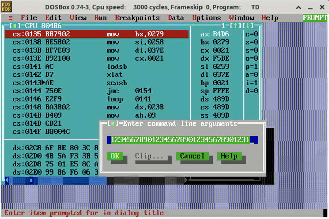
Task: Select the si register value 0259
Action: coord(221,67)
